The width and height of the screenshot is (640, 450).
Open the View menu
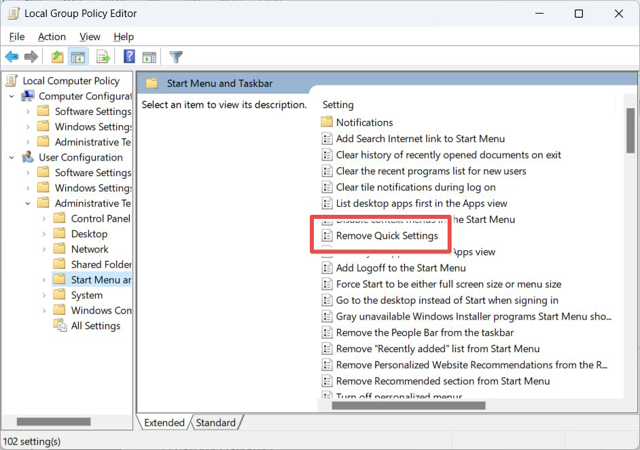click(x=89, y=36)
